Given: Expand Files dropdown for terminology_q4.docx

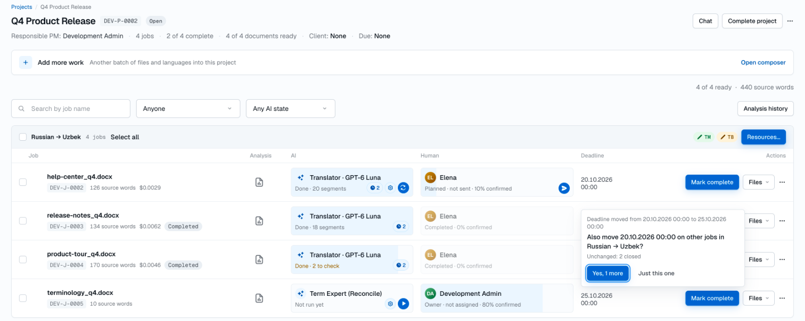Looking at the screenshot, I should pos(758,298).
